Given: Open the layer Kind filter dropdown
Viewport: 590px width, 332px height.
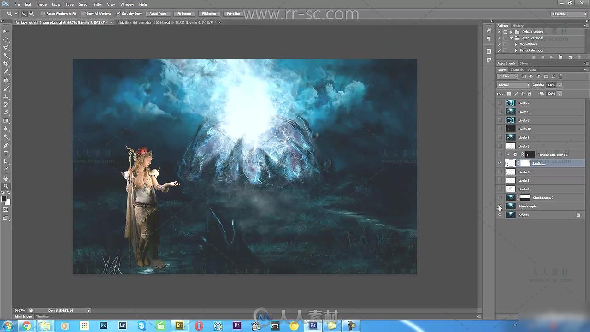Looking at the screenshot, I should pyautogui.click(x=507, y=77).
